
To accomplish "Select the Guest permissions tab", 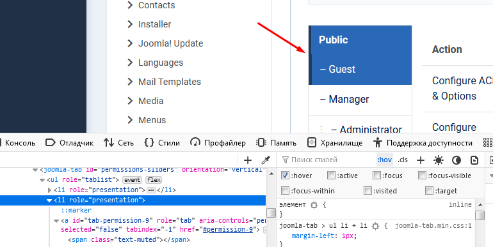I will click(360, 70).
